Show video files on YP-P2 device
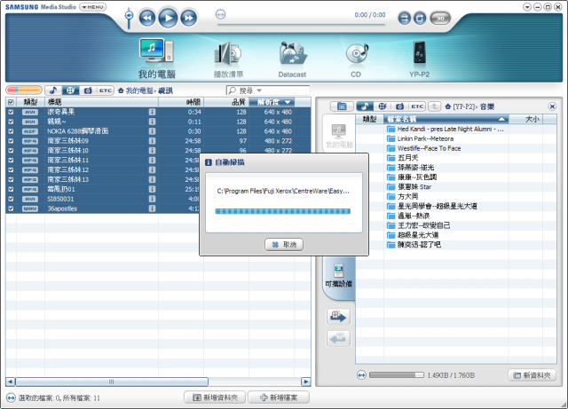568x409 pixels. (382, 106)
